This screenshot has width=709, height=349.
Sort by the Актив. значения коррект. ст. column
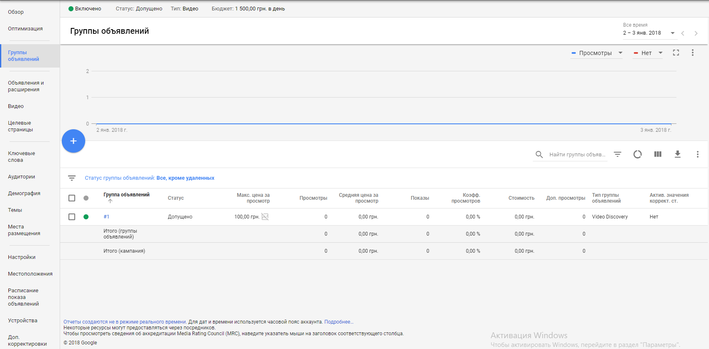(x=669, y=198)
